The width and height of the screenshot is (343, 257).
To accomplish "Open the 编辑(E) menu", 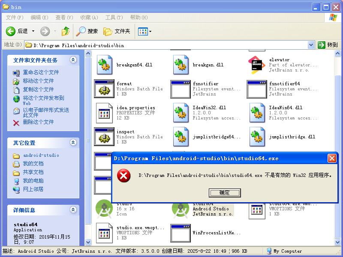I will click(39, 18).
